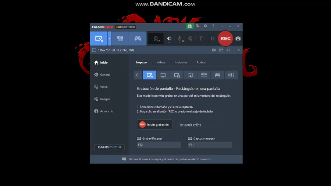Switch to the Imágenes tab

(181, 62)
